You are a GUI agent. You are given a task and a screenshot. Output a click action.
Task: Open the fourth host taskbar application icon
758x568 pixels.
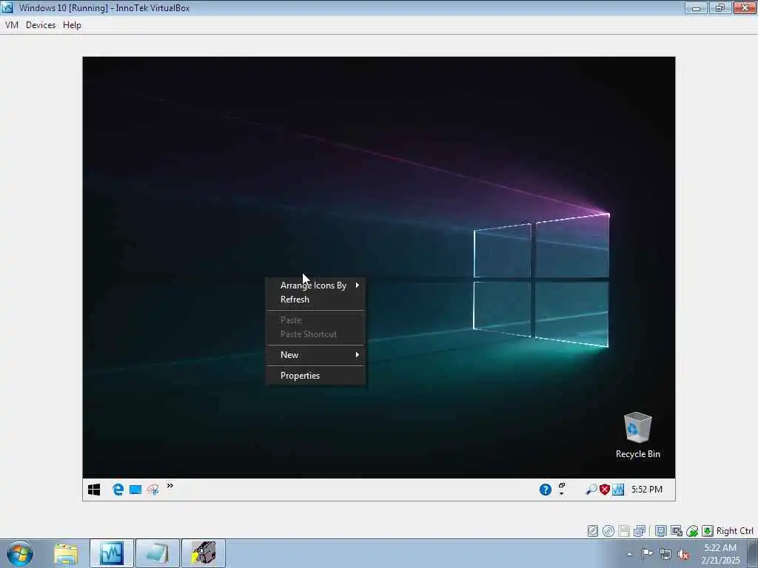[x=204, y=553]
